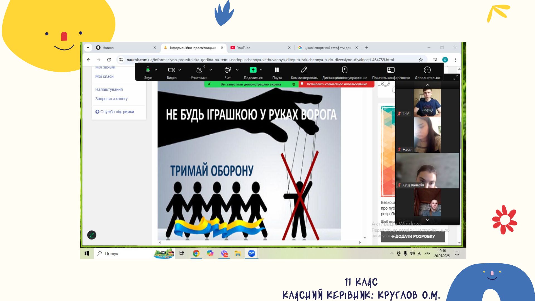Close the Human tab

tap(155, 48)
